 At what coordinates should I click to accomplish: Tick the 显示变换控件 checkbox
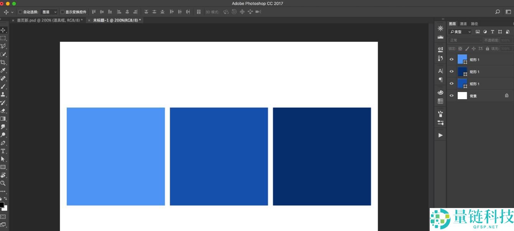(x=62, y=12)
